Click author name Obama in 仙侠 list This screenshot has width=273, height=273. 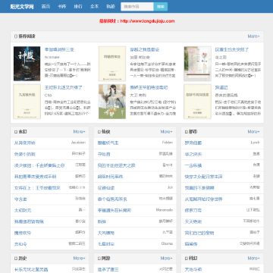[x=167, y=243]
